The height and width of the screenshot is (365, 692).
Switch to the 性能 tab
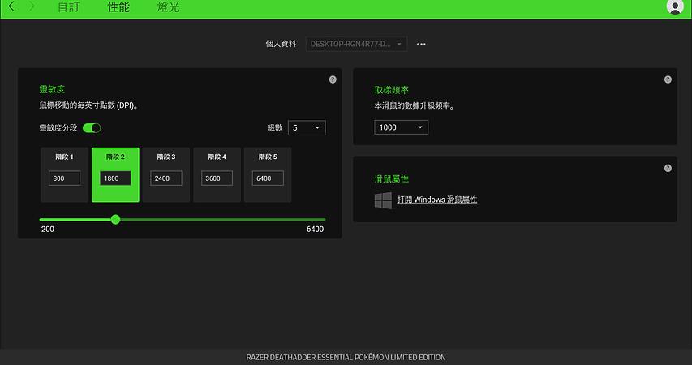(118, 7)
